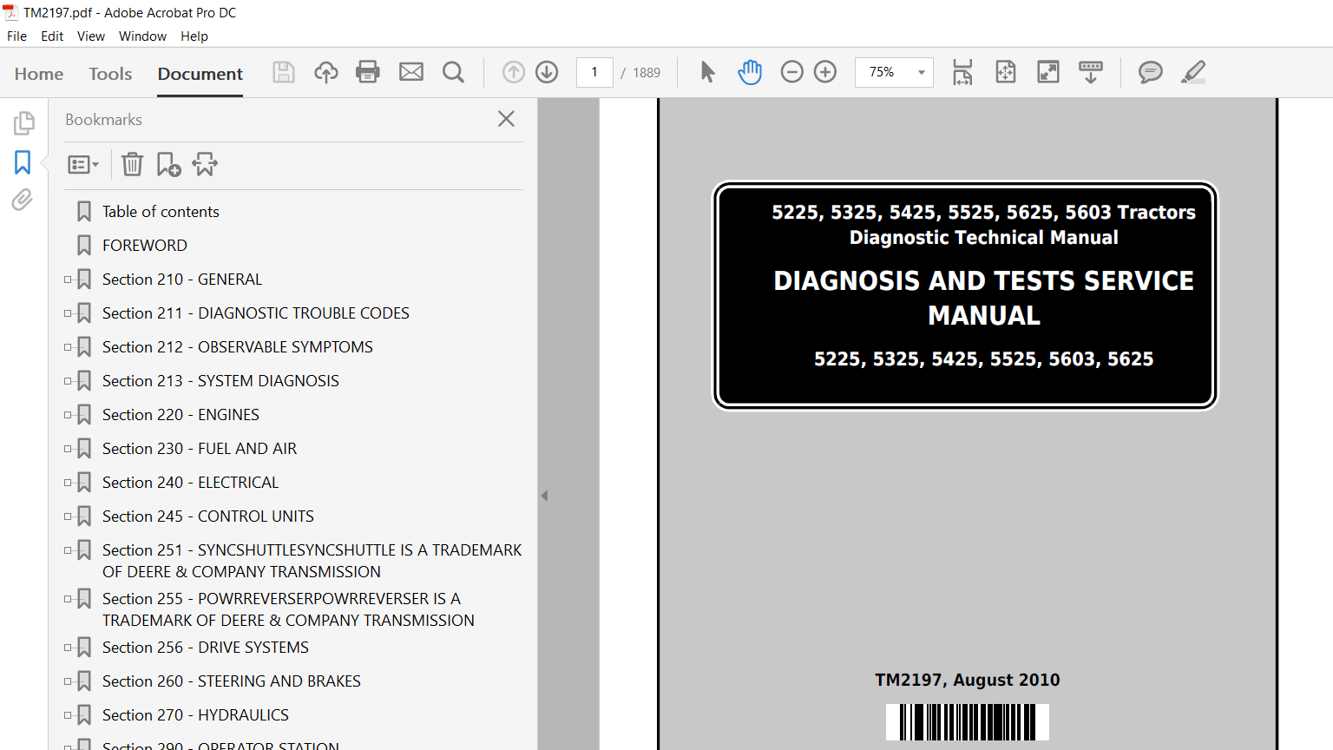Click Find current bookmark icon
The width and height of the screenshot is (1333, 750).
[x=205, y=164]
